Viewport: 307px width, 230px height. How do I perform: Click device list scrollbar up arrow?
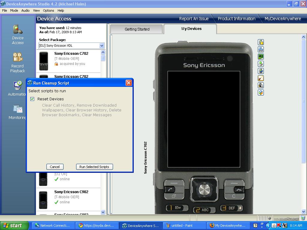coord(103,52)
